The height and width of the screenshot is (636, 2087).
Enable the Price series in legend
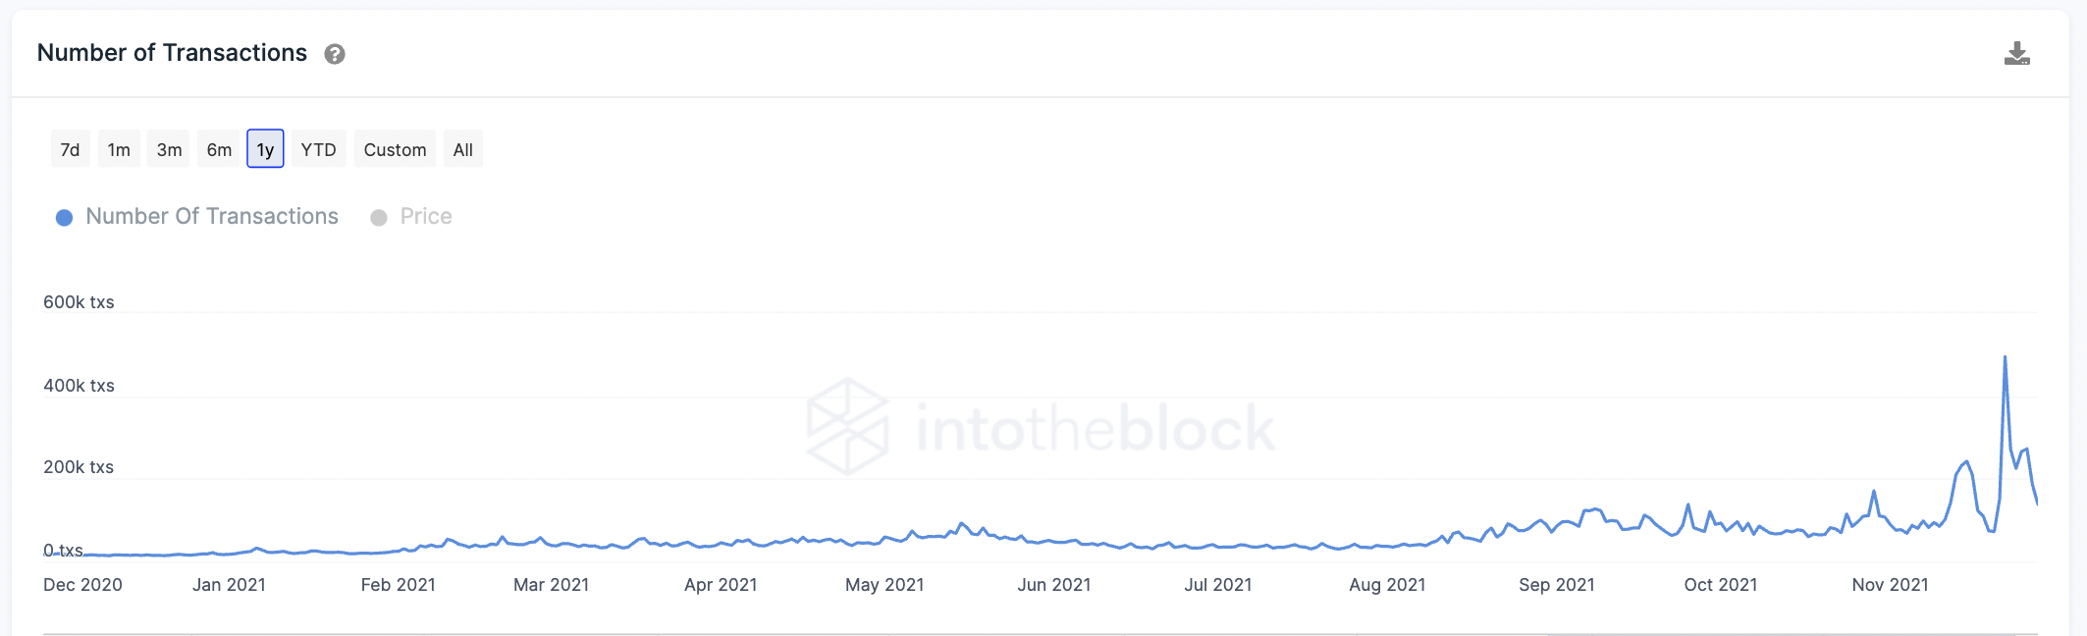click(425, 216)
